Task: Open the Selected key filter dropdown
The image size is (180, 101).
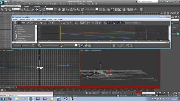Action: point(148,93)
